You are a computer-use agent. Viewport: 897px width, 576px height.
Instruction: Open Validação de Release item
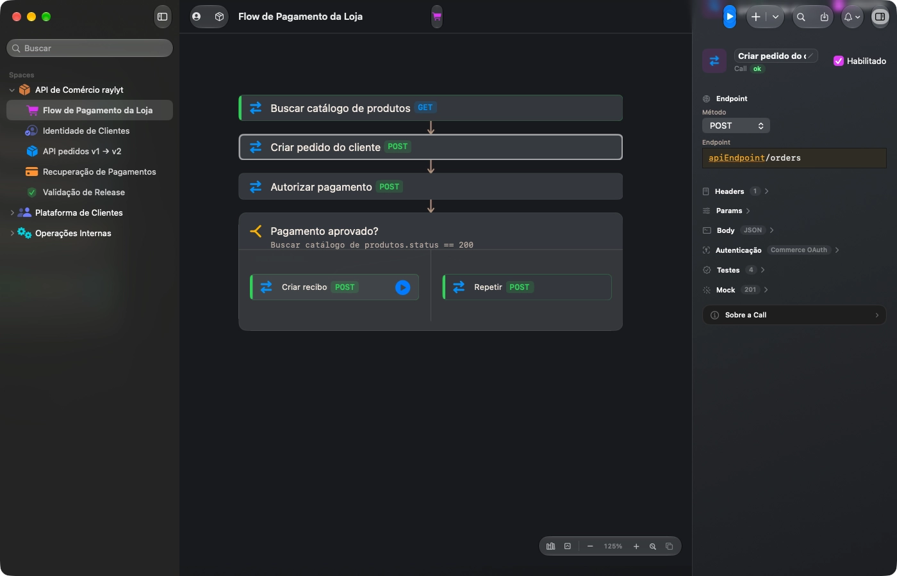click(90, 192)
